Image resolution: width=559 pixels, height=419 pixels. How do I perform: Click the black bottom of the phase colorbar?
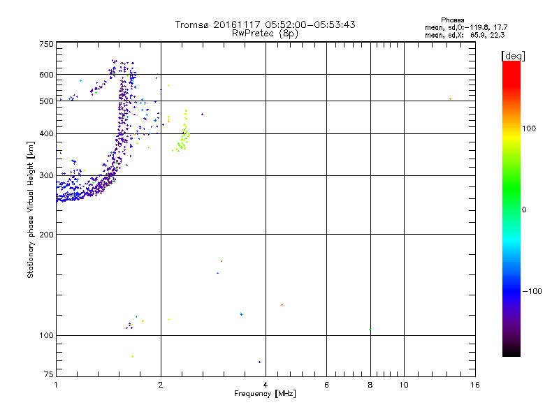[511, 351]
